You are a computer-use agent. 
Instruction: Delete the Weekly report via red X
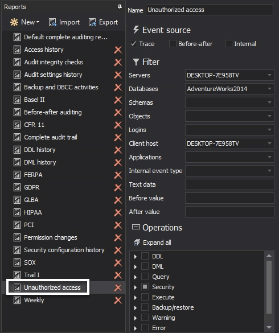(118, 301)
